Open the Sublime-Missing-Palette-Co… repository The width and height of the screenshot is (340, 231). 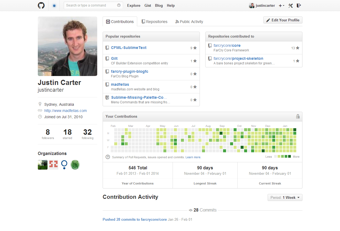pos(139,97)
